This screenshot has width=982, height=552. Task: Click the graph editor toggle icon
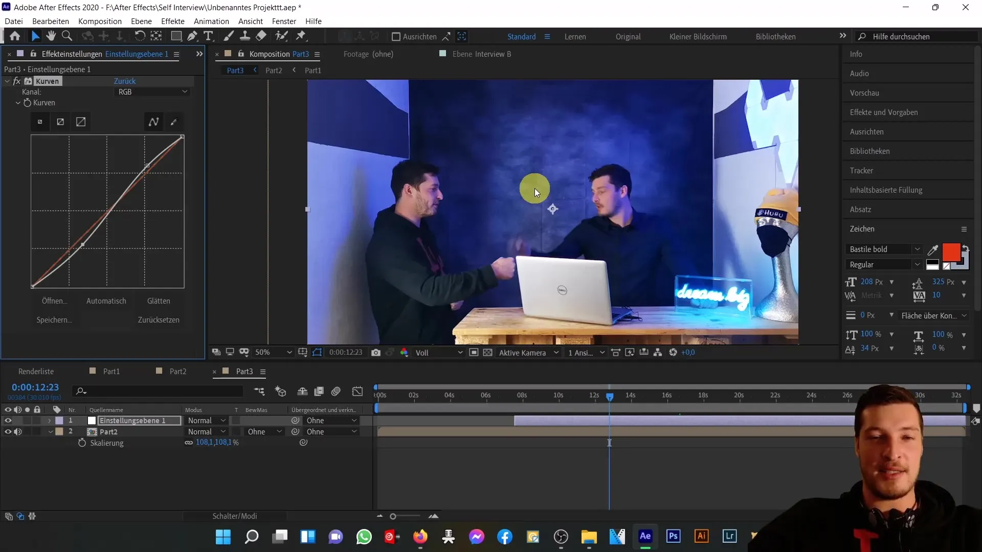coord(358,392)
